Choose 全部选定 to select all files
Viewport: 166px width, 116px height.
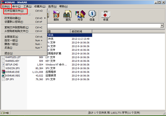[12, 37]
